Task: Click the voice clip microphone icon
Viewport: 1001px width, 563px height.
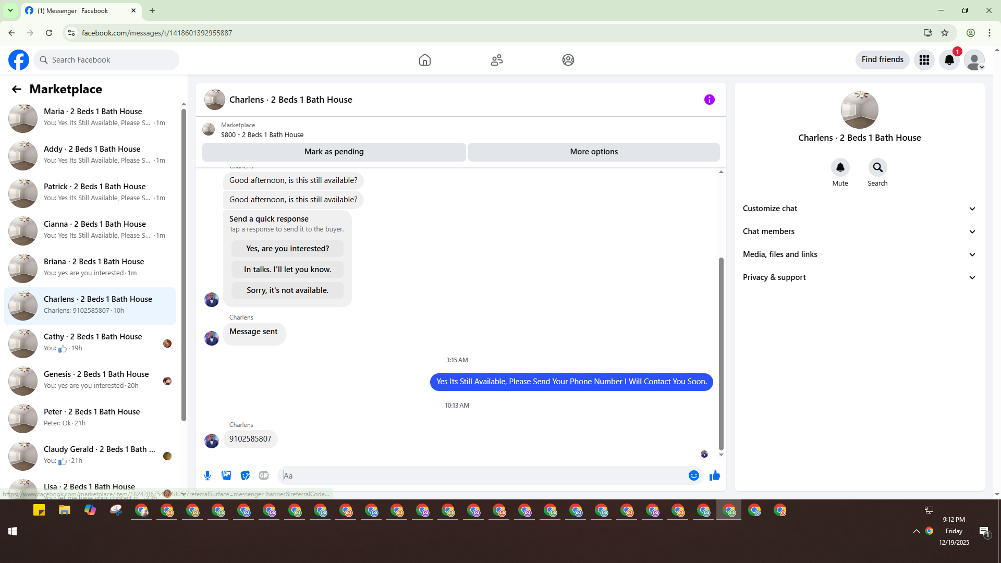Action: click(x=207, y=475)
